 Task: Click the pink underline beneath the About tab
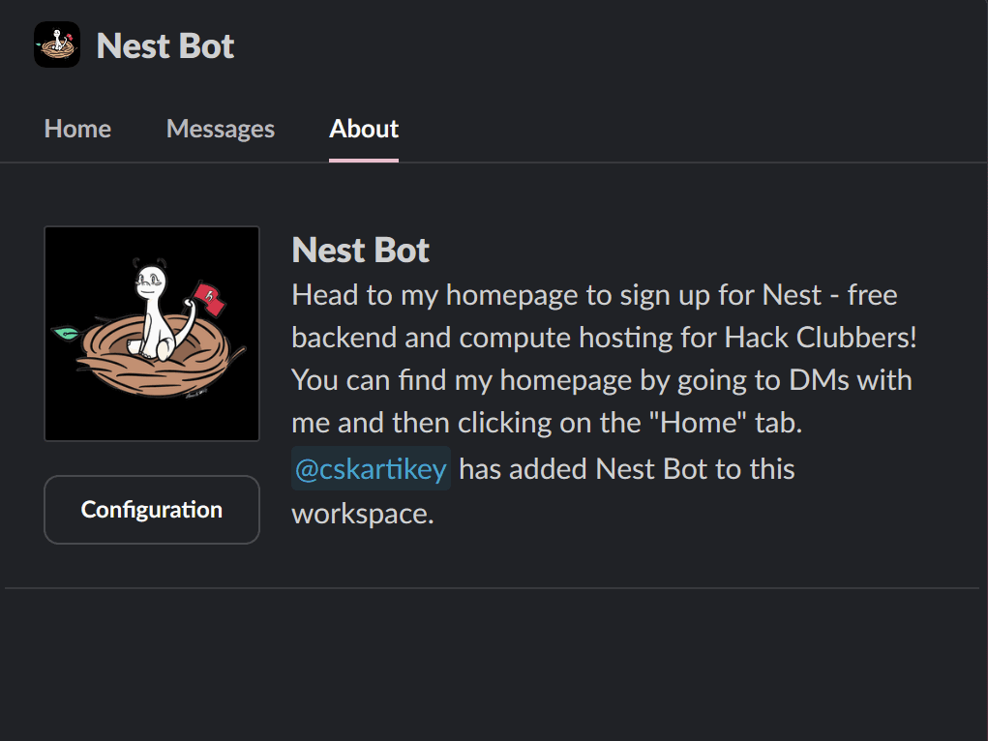tap(364, 160)
